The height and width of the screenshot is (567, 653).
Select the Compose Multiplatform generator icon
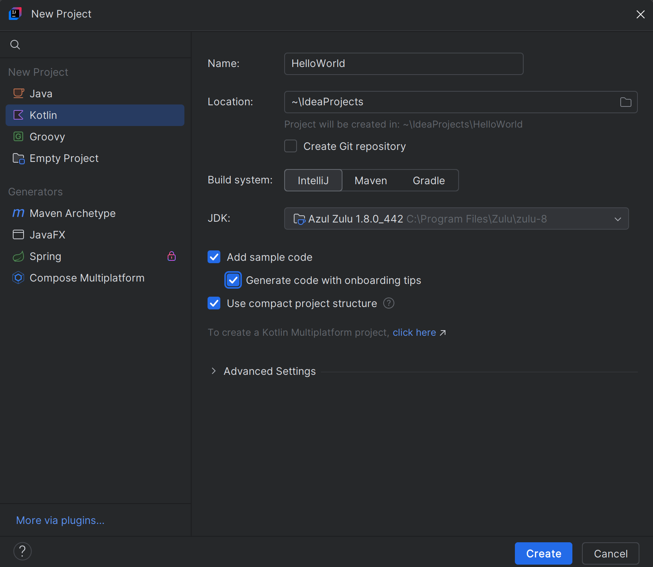(x=18, y=278)
